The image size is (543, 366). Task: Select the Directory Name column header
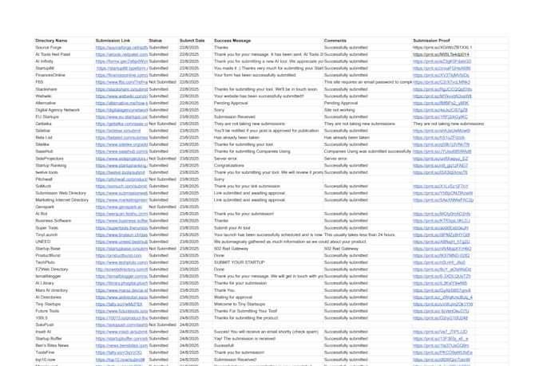point(51,41)
